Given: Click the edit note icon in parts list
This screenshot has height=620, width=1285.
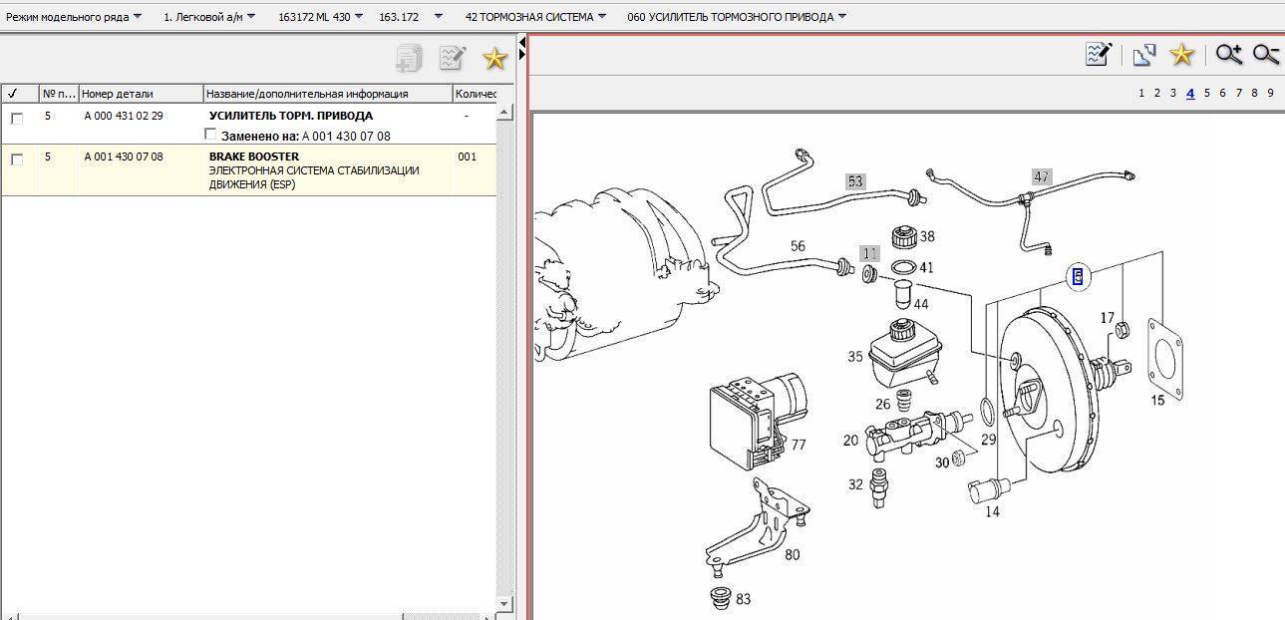Looking at the screenshot, I should [453, 59].
